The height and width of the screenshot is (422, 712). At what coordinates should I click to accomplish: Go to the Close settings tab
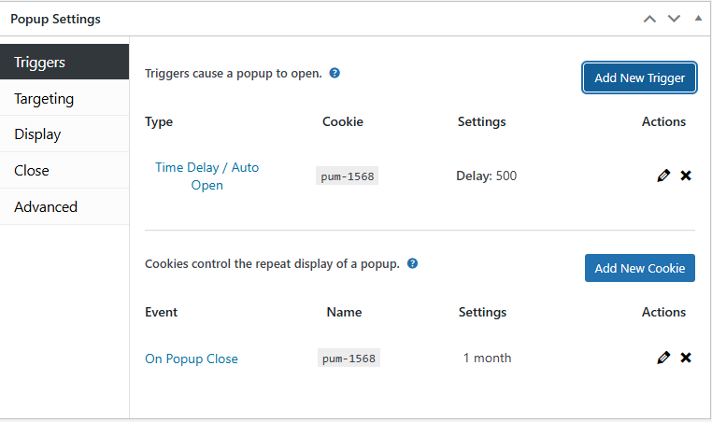click(64, 171)
